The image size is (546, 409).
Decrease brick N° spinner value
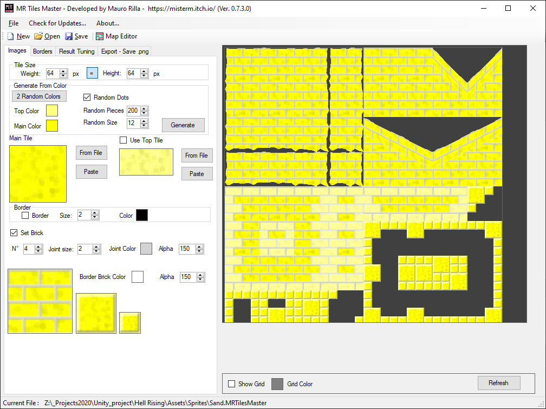click(38, 251)
